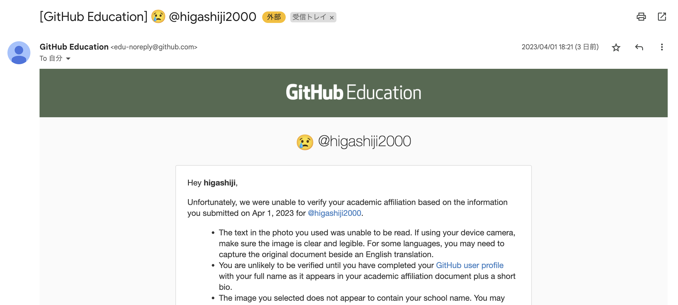Click the yellow 外部 external tag

[x=274, y=17]
